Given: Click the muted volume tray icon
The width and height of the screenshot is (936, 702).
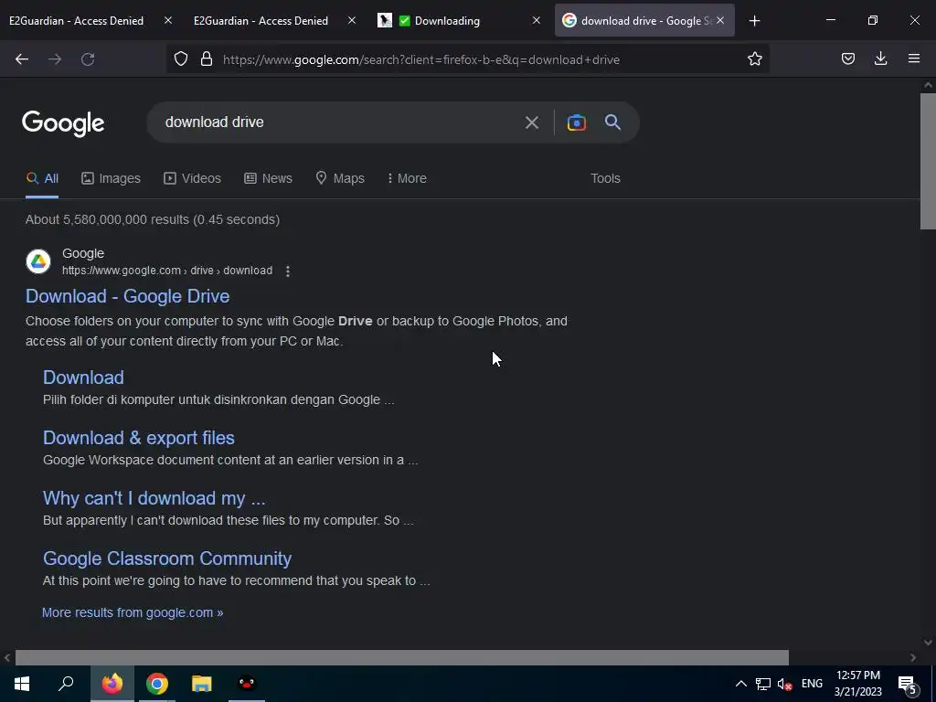Looking at the screenshot, I should (x=785, y=684).
